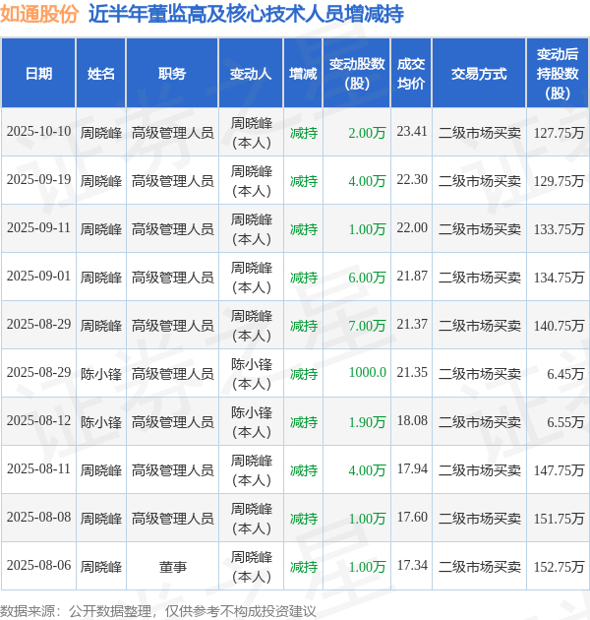Select the date 2025-09-19
Viewport: 590px width, 620px height.
point(38,179)
